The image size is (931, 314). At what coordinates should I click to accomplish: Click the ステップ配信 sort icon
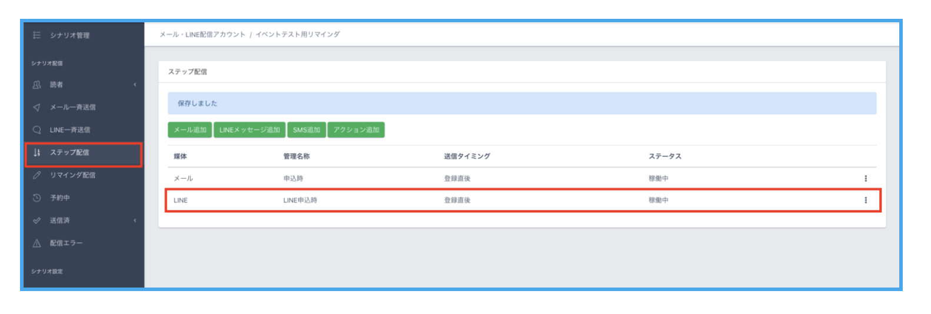coord(36,153)
